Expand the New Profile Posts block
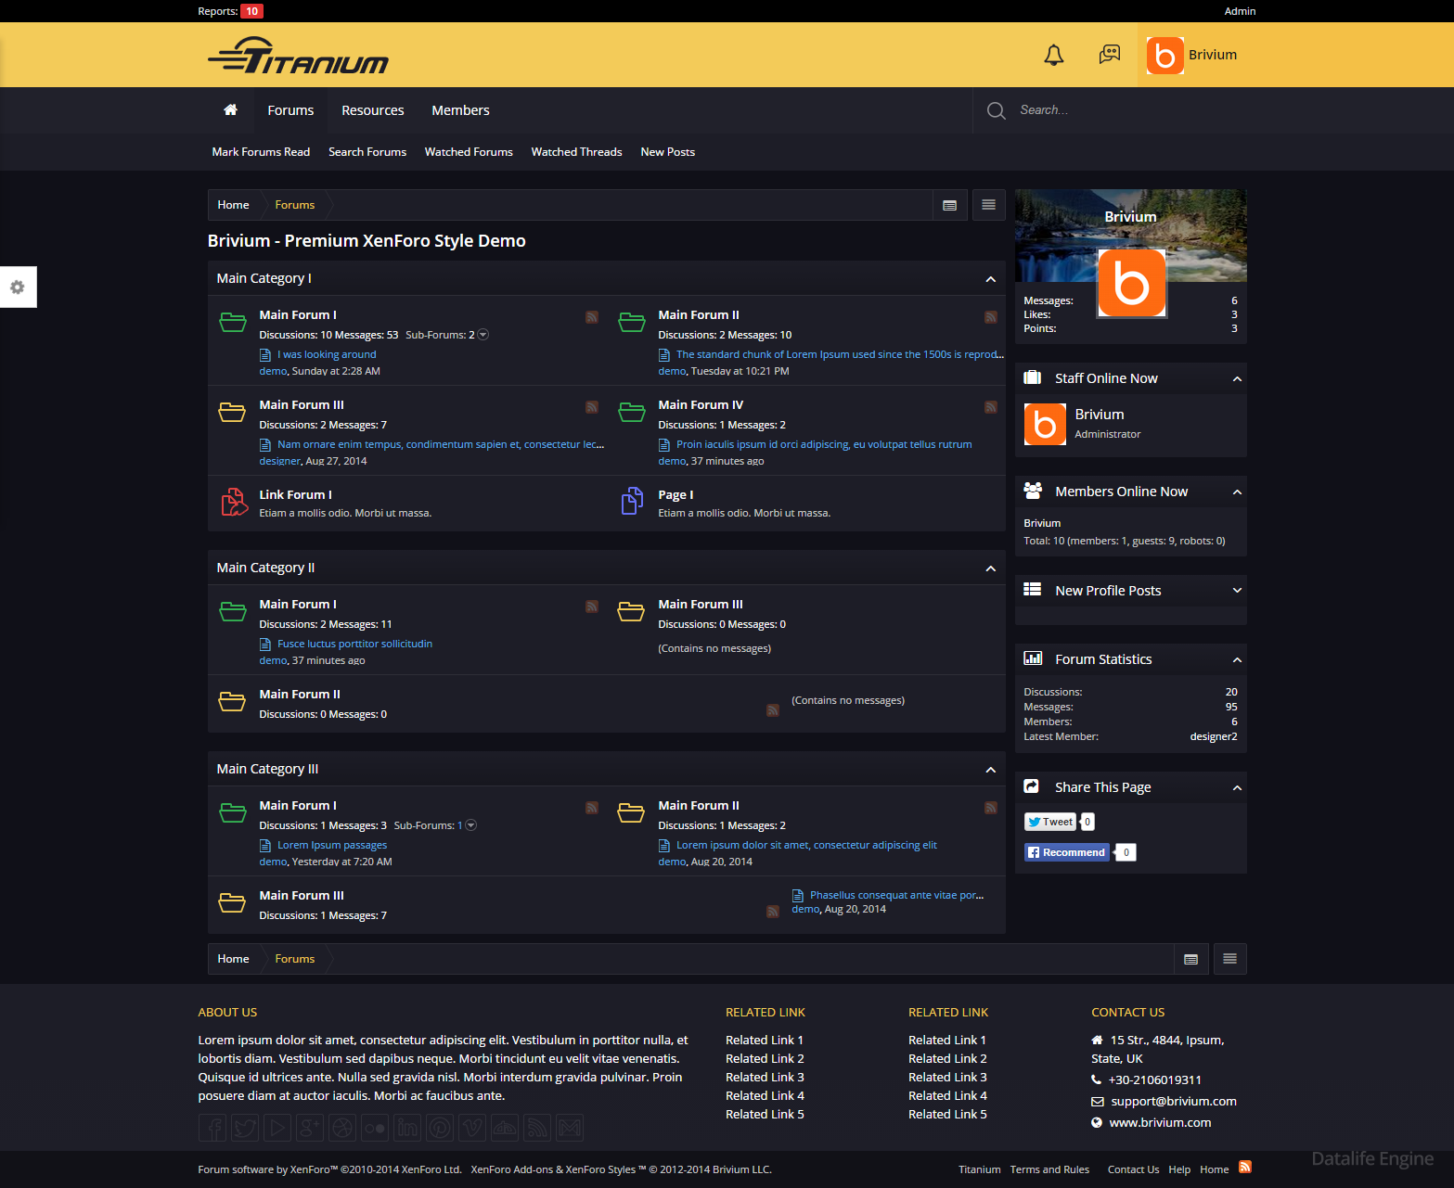 coord(1237,591)
